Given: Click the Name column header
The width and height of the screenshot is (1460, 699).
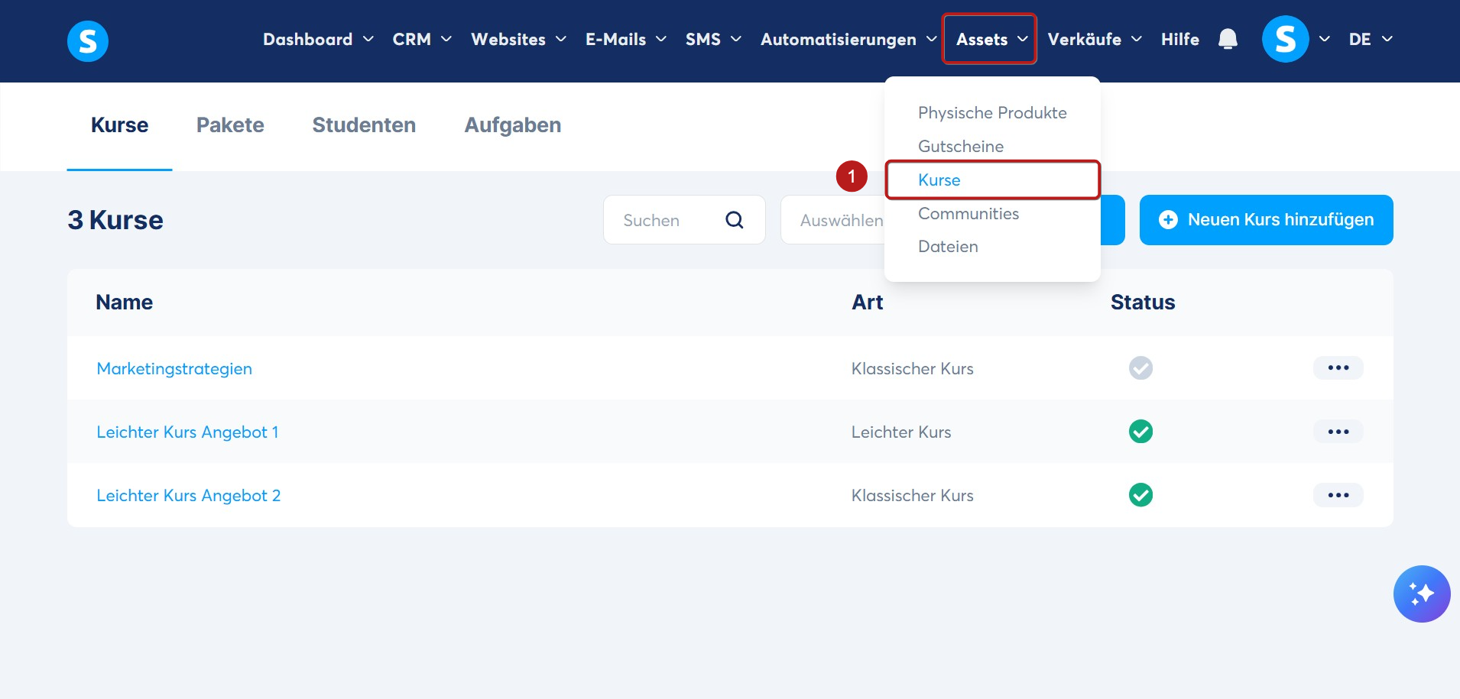Looking at the screenshot, I should coord(124,303).
